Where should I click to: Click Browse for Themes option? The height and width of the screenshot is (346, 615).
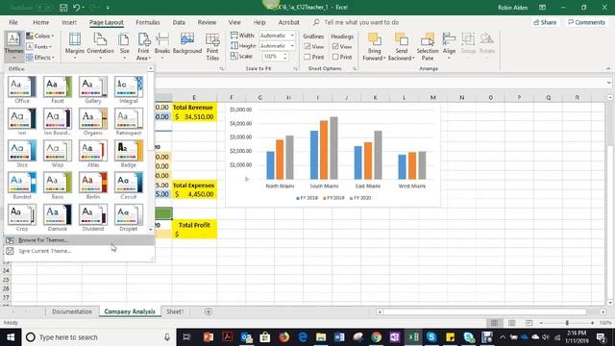point(79,240)
